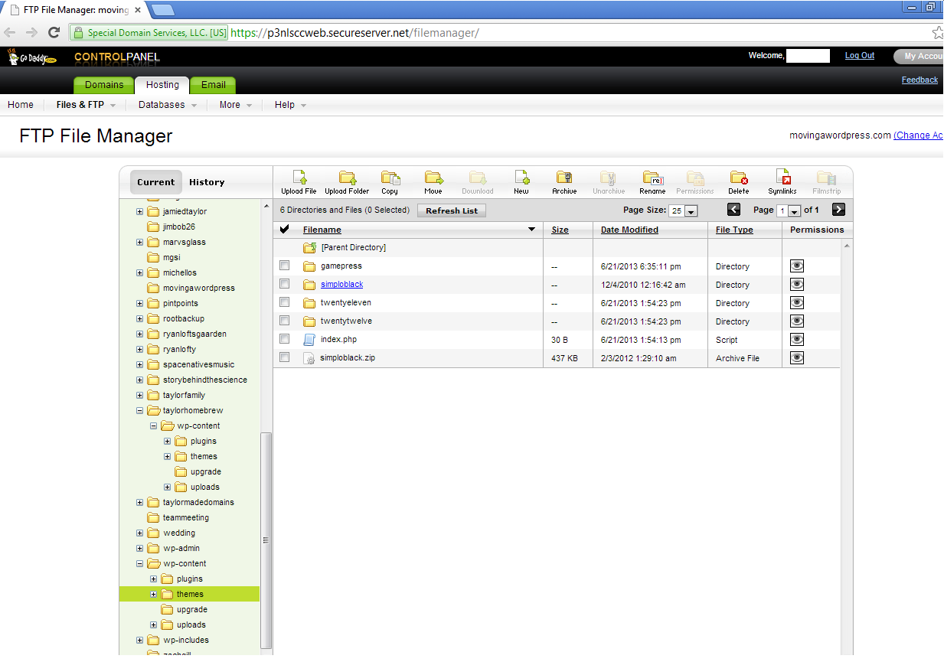Go to next page arrow
This screenshot has width=944, height=662.
point(838,210)
